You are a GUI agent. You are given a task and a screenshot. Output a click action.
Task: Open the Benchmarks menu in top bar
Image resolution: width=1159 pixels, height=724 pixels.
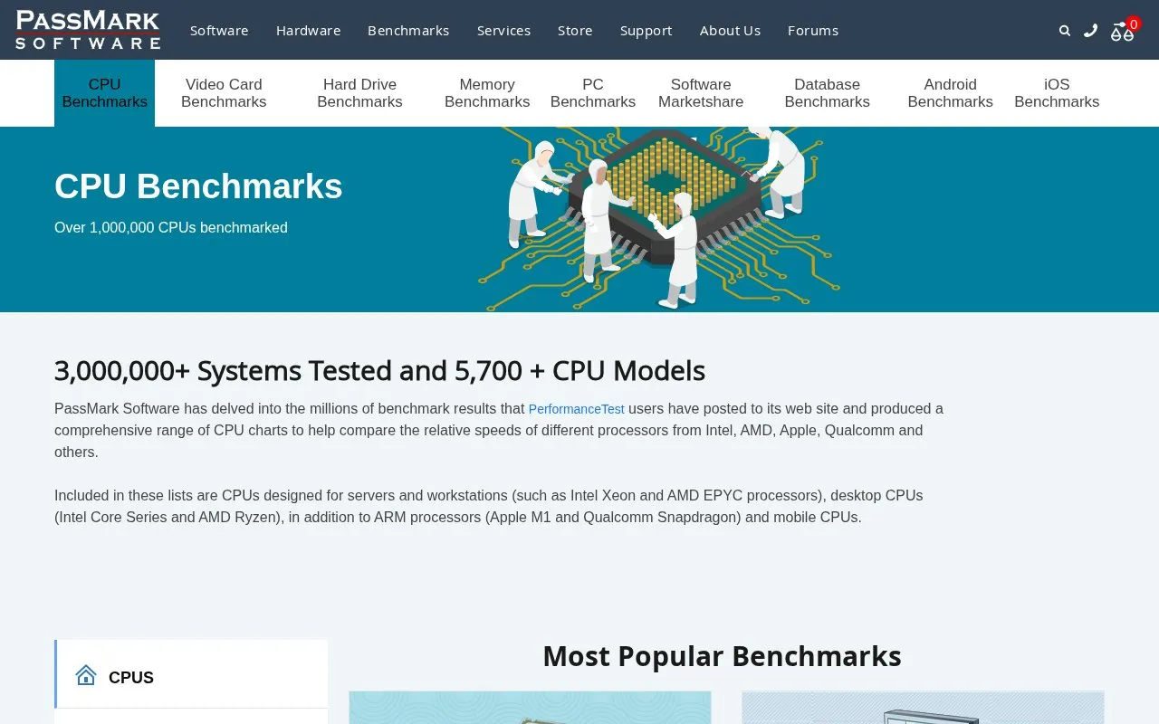408,31
